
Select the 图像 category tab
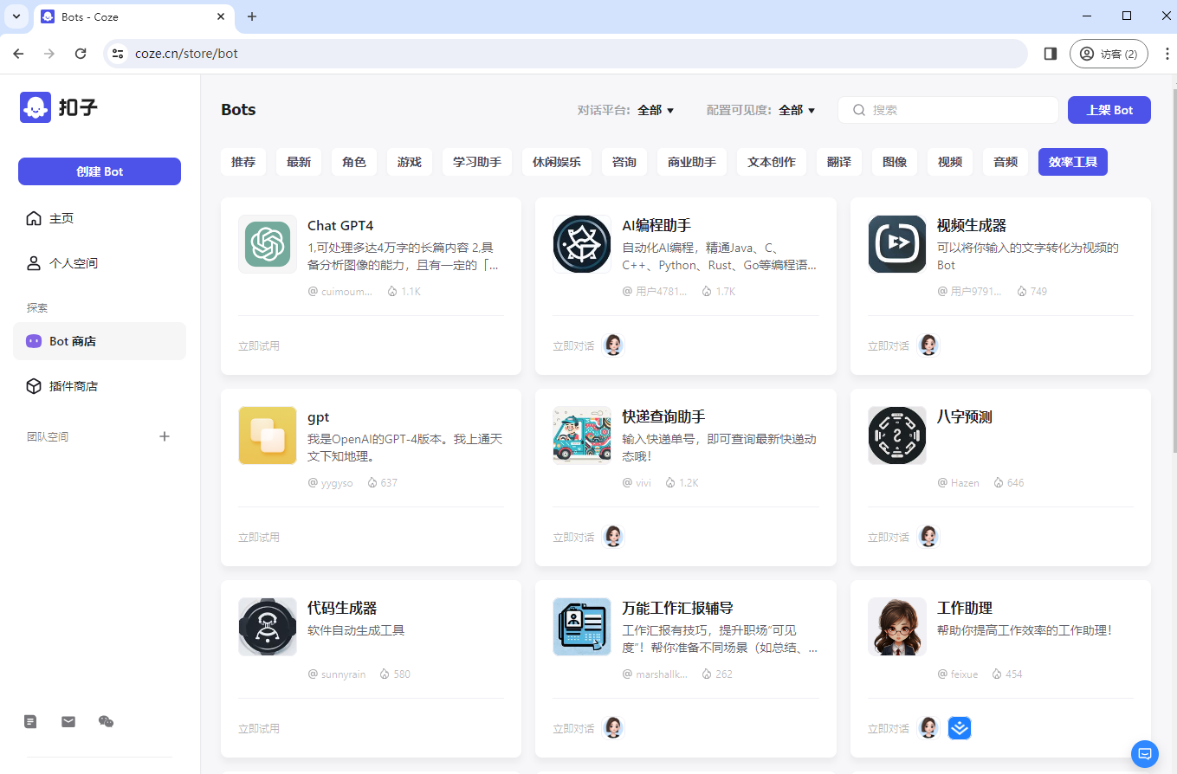pyautogui.click(x=895, y=162)
